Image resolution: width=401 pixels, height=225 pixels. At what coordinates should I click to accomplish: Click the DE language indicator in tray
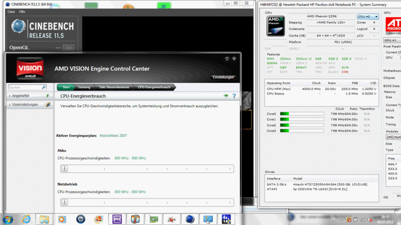click(333, 218)
